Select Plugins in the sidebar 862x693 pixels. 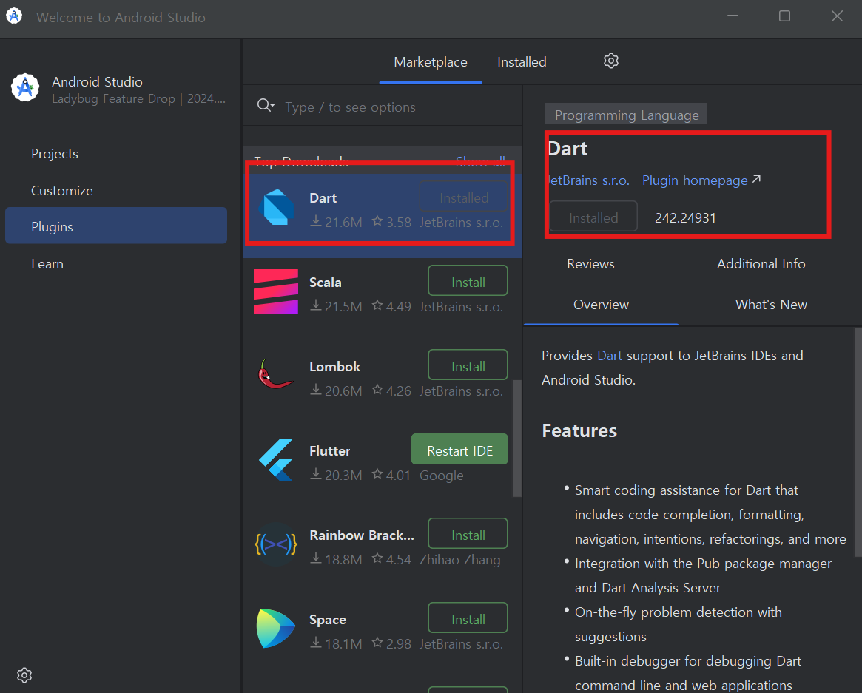(x=116, y=226)
